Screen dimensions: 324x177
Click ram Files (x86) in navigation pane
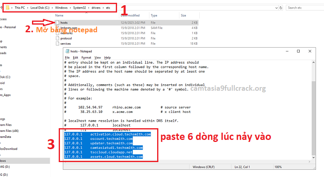coord(9,131)
